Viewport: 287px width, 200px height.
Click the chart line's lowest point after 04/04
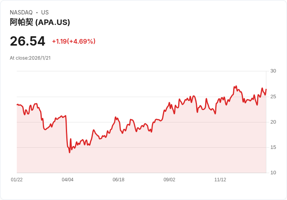(x=69, y=152)
